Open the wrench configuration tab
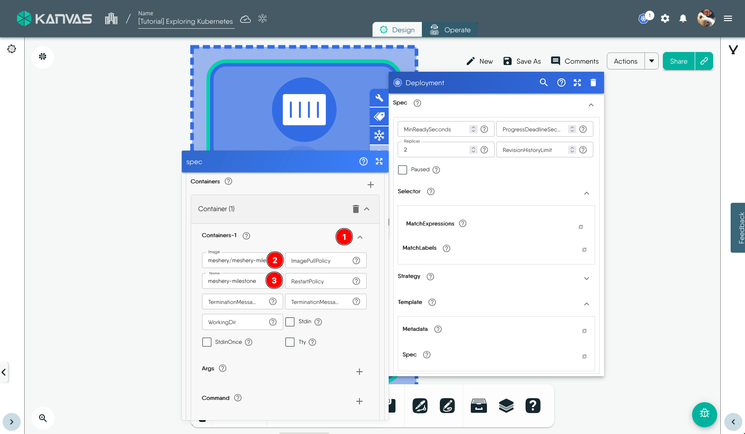The image size is (745, 434). [x=379, y=98]
